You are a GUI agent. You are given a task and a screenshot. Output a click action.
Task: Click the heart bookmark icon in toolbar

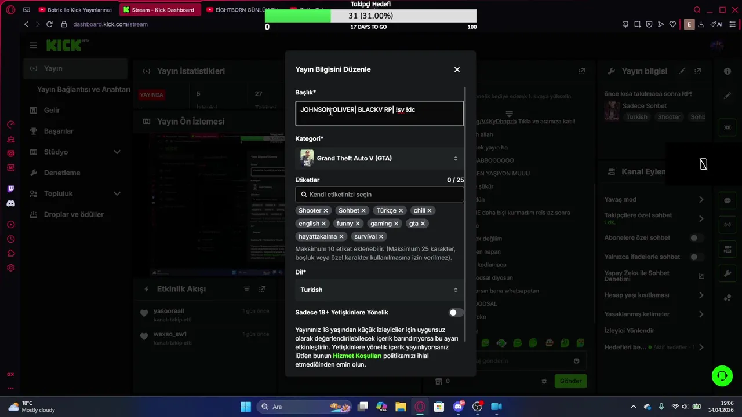tap(672, 24)
